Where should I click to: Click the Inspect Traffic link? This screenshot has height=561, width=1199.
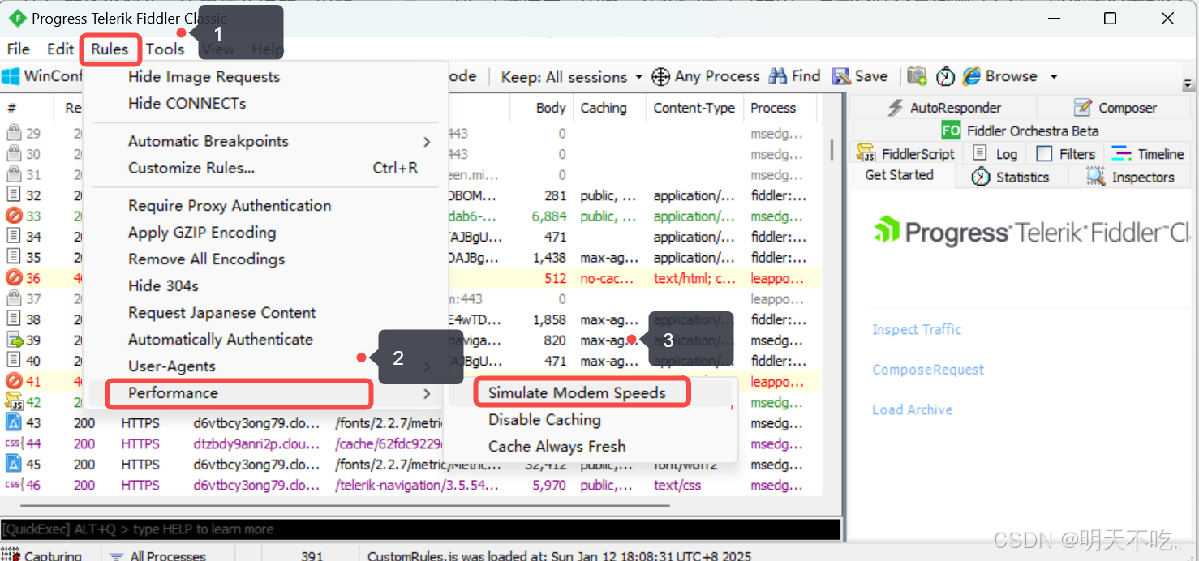click(x=917, y=329)
